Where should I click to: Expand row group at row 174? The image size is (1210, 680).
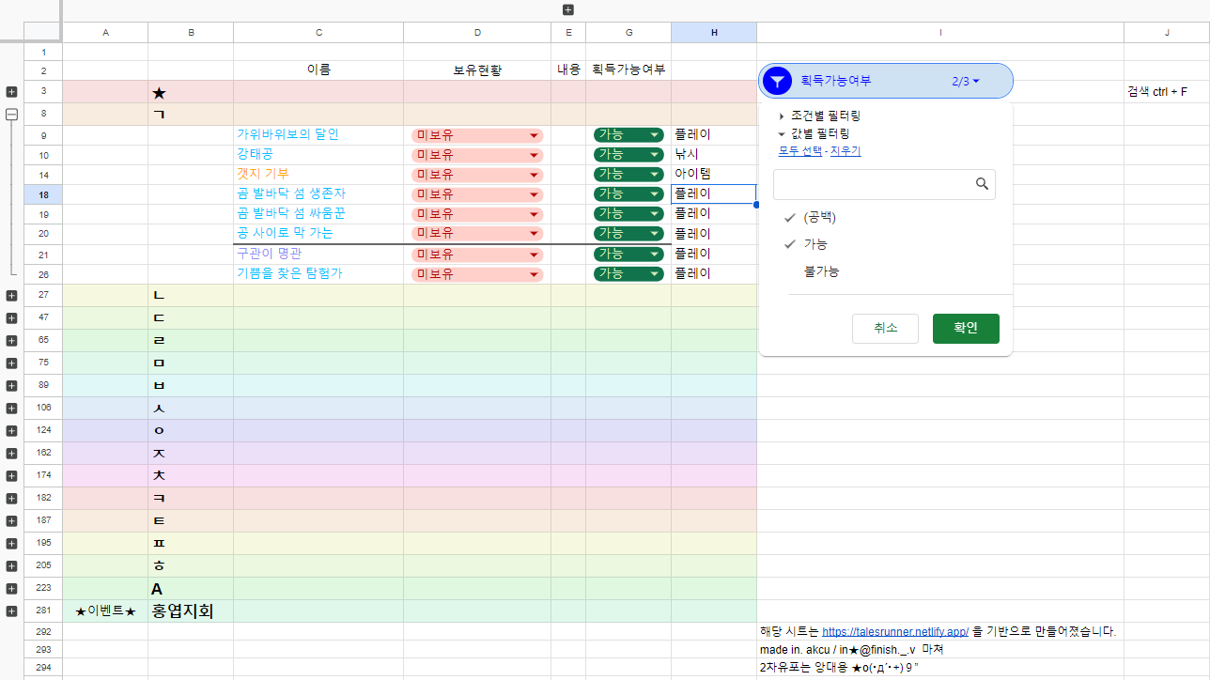[x=12, y=475]
